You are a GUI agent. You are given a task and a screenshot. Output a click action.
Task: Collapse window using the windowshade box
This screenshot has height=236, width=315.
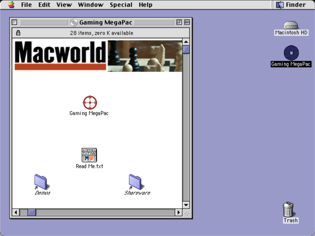click(x=187, y=22)
